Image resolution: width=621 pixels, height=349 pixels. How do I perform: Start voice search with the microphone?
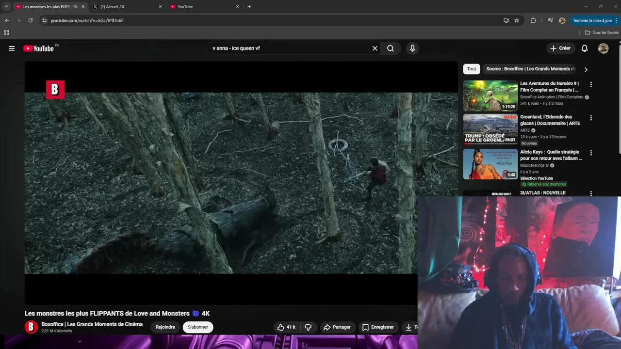tap(412, 48)
